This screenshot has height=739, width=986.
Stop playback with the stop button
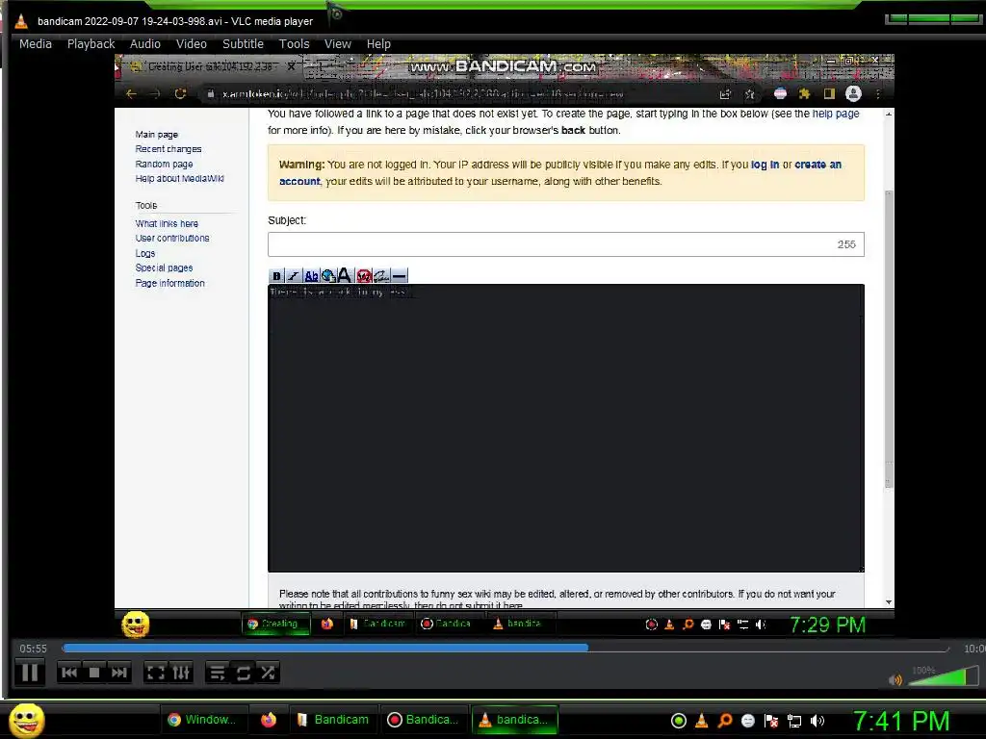94,673
